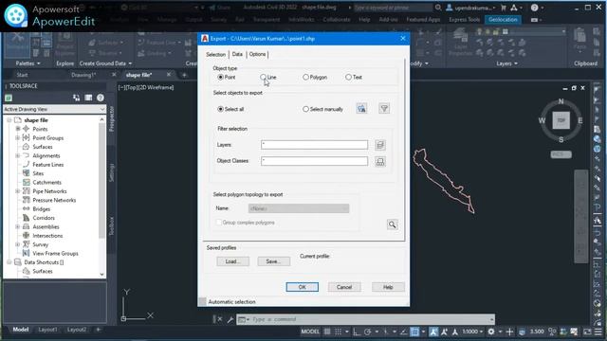Click the Layers filter input field
The width and height of the screenshot is (607, 341).
(314, 145)
